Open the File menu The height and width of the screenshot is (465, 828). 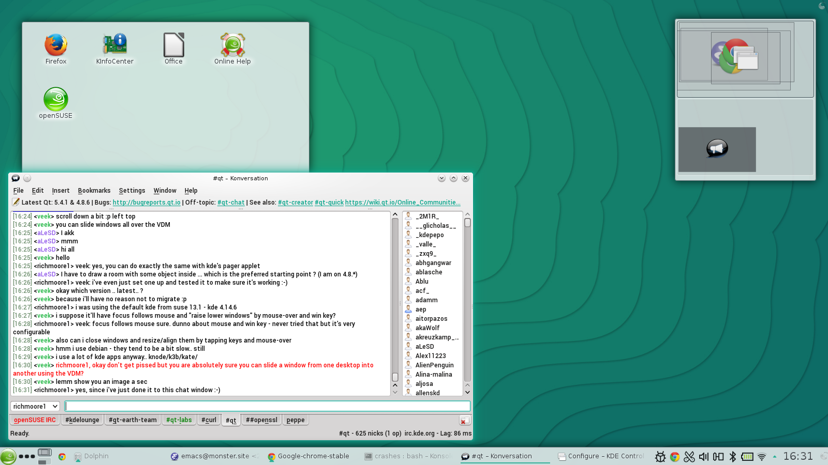18,191
